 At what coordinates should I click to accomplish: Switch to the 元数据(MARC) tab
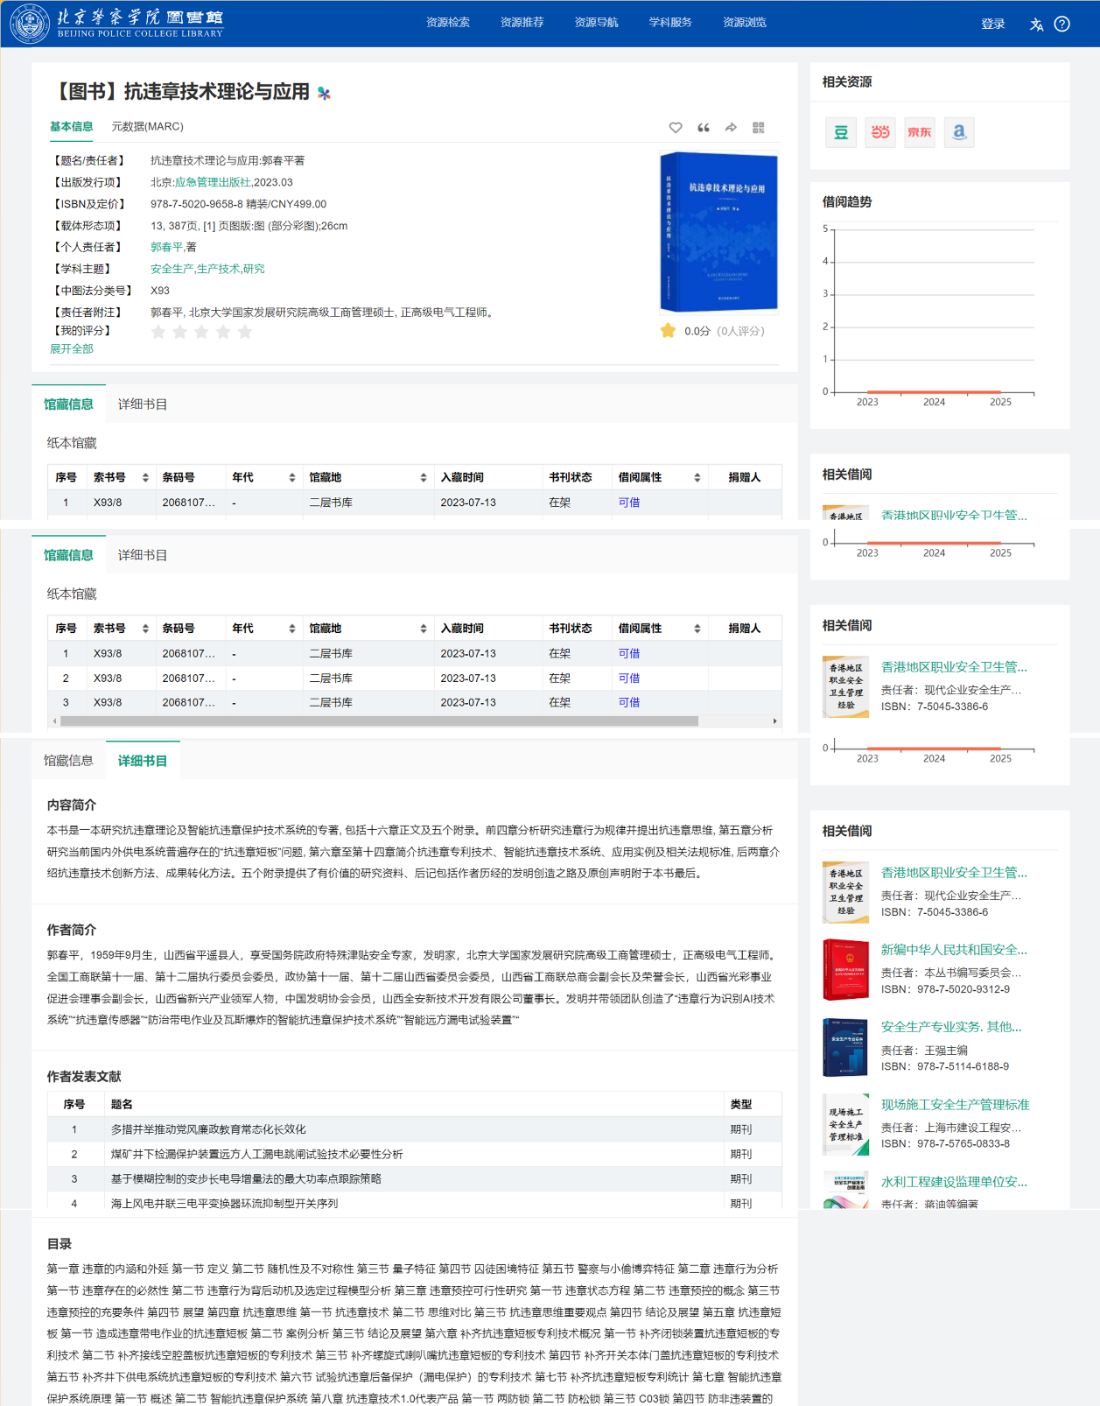click(147, 127)
